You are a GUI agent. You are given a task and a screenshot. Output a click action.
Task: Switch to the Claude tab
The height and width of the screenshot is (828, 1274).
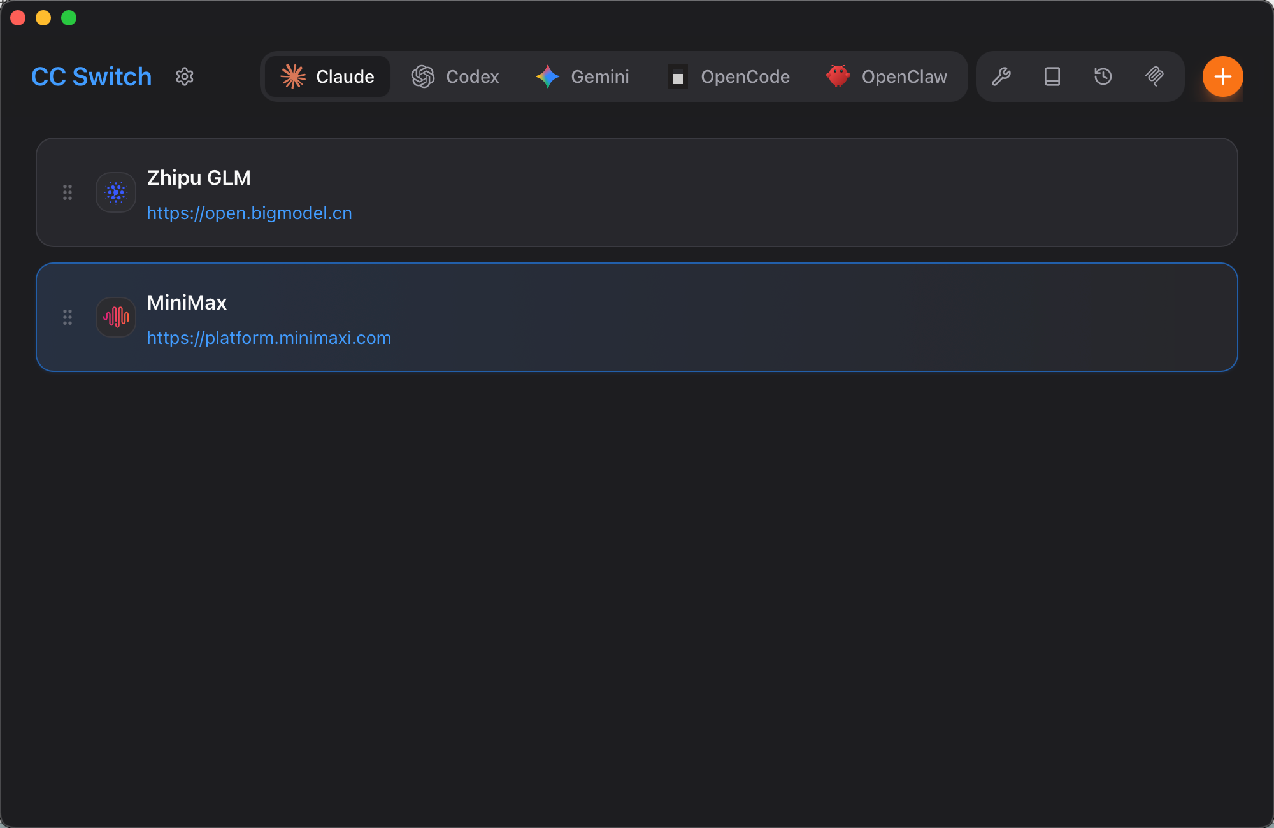pyautogui.click(x=327, y=76)
